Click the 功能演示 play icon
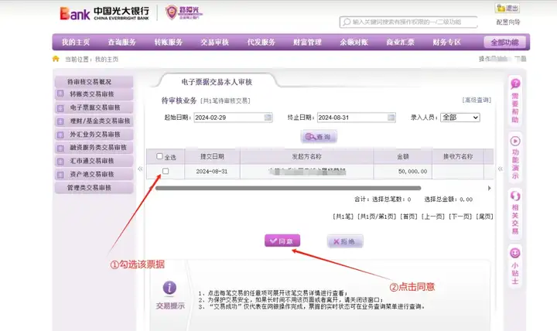Image resolution: width=557 pixels, height=331 pixels. 515,141
